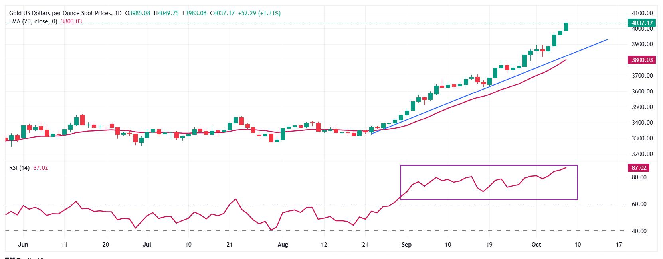Click the +52.29 (+1.31%) change value

tap(259, 13)
